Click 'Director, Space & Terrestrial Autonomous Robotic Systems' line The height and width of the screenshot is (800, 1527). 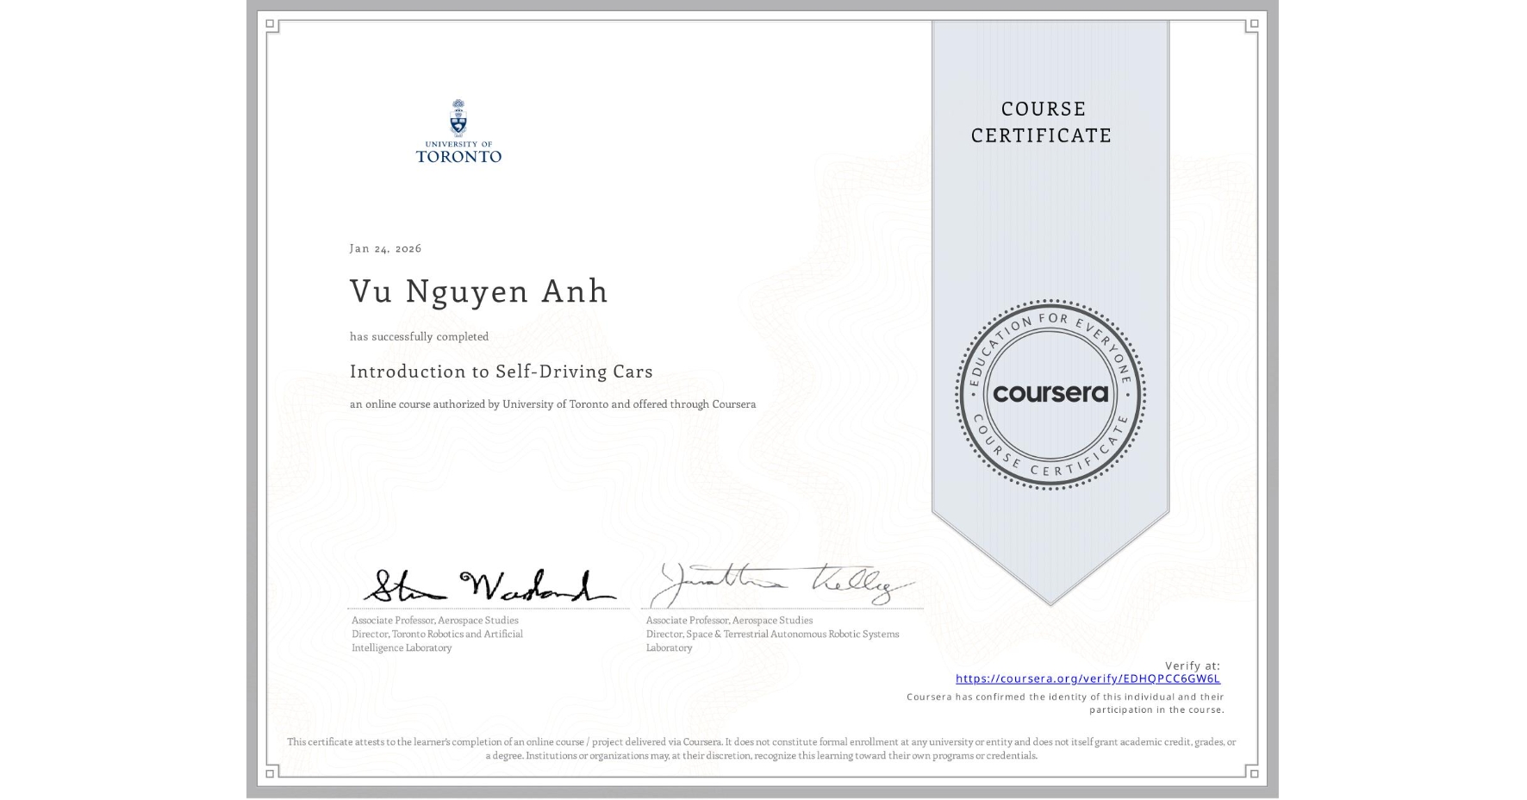772,634
